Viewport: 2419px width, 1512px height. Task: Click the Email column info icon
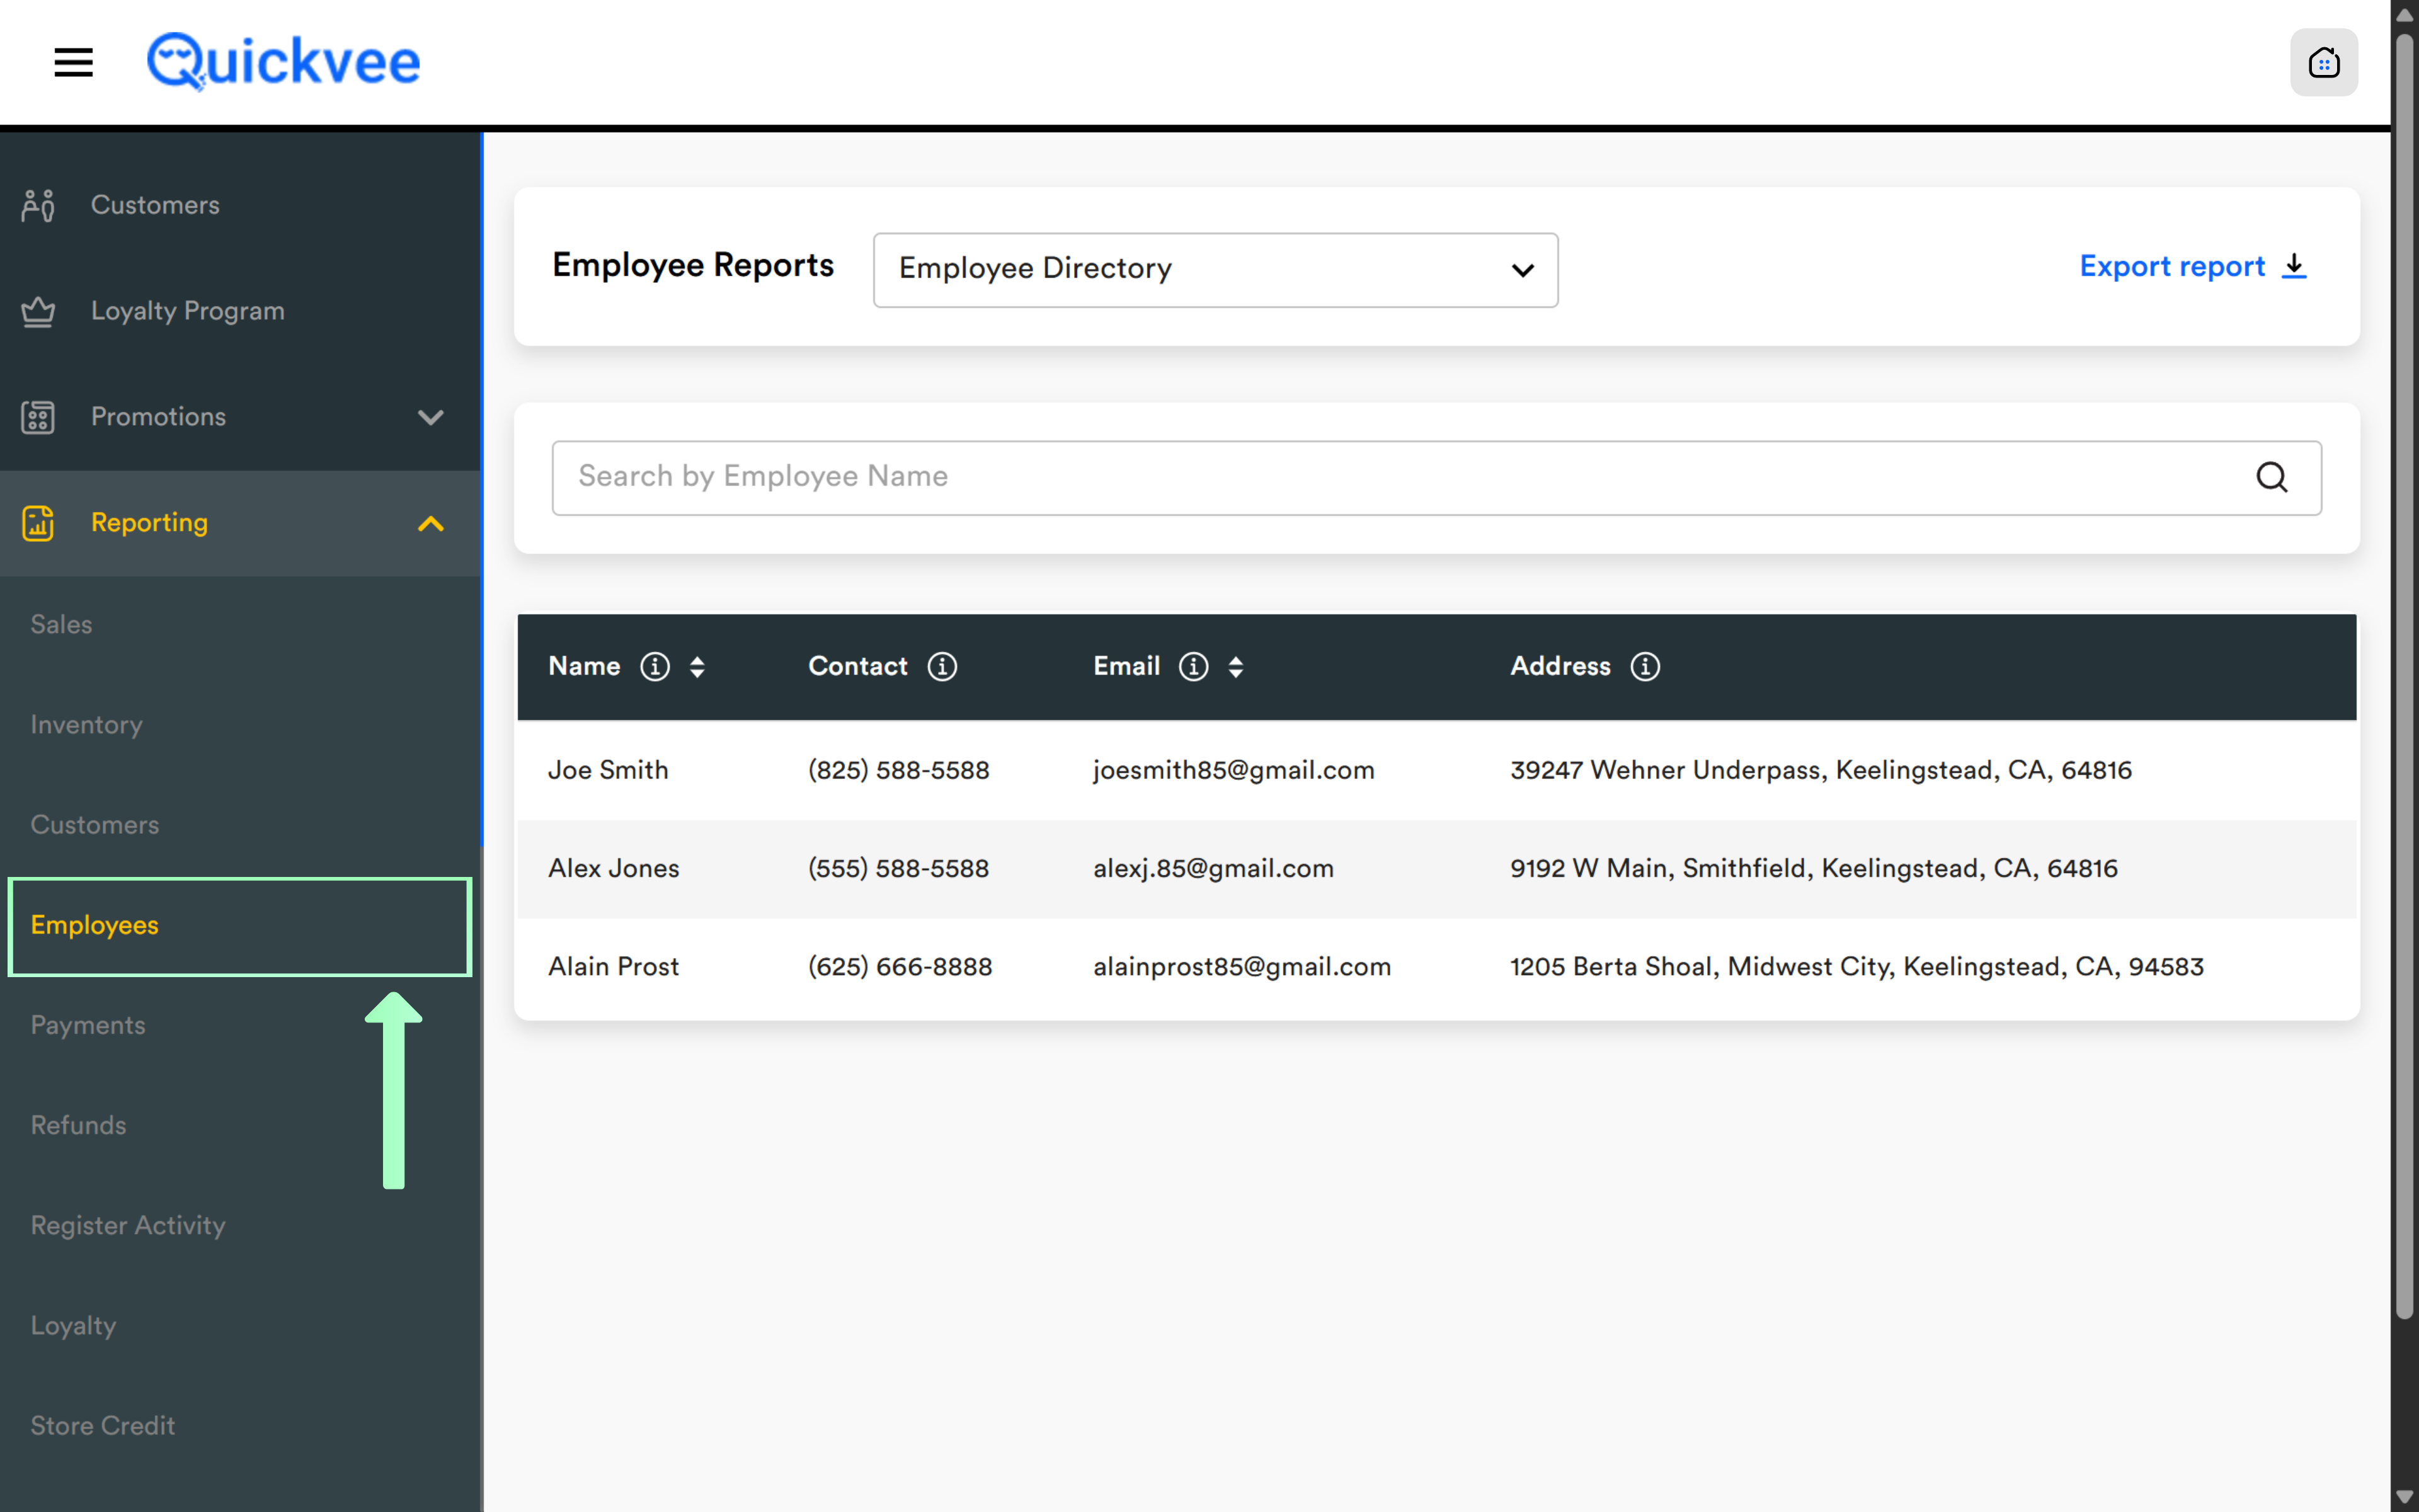(x=1192, y=666)
